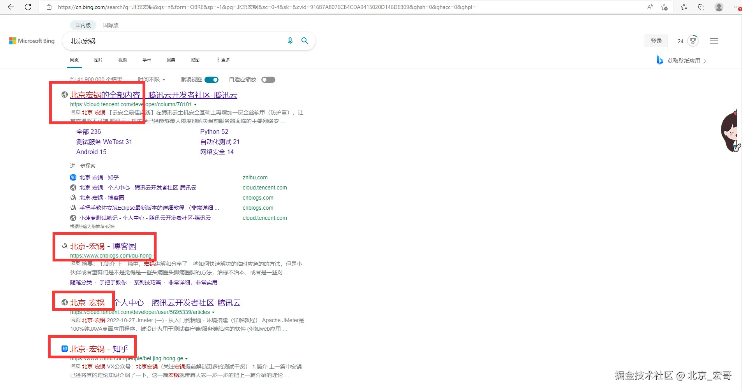Switch to 国际版 search
This screenshot has height=391, width=742.
coord(111,25)
